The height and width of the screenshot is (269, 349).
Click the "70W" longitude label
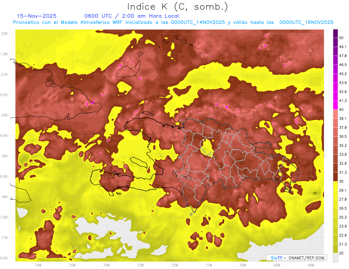point(243,265)
